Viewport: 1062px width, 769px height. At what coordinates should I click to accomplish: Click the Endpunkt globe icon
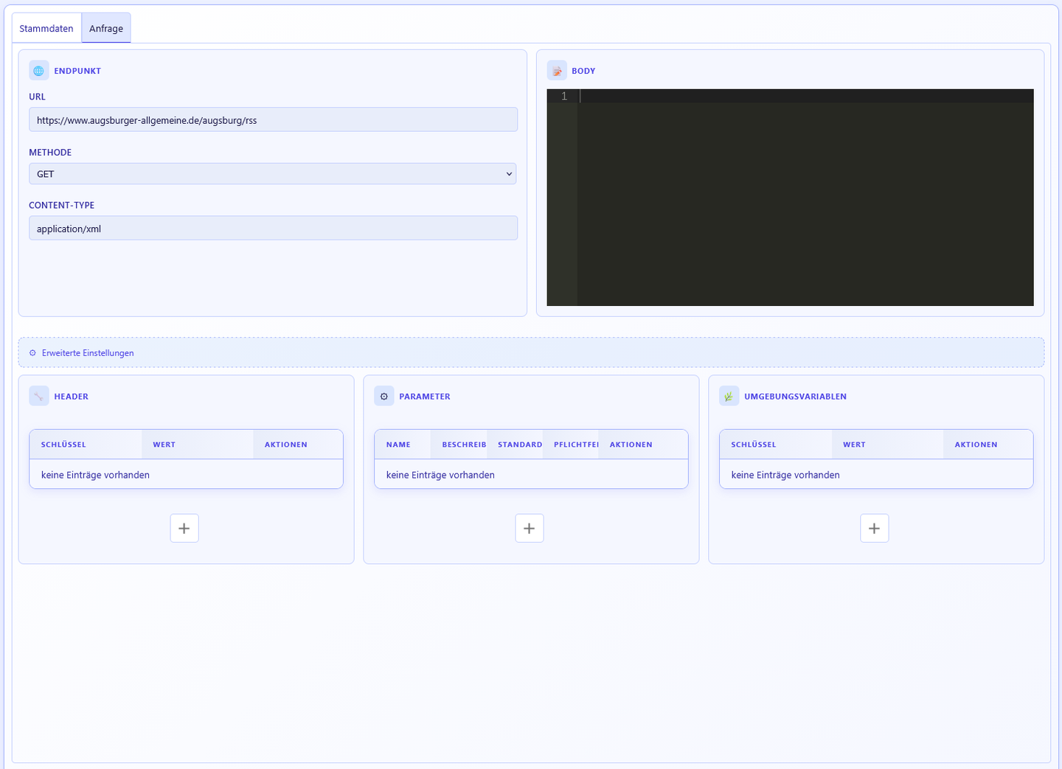pyautogui.click(x=39, y=71)
